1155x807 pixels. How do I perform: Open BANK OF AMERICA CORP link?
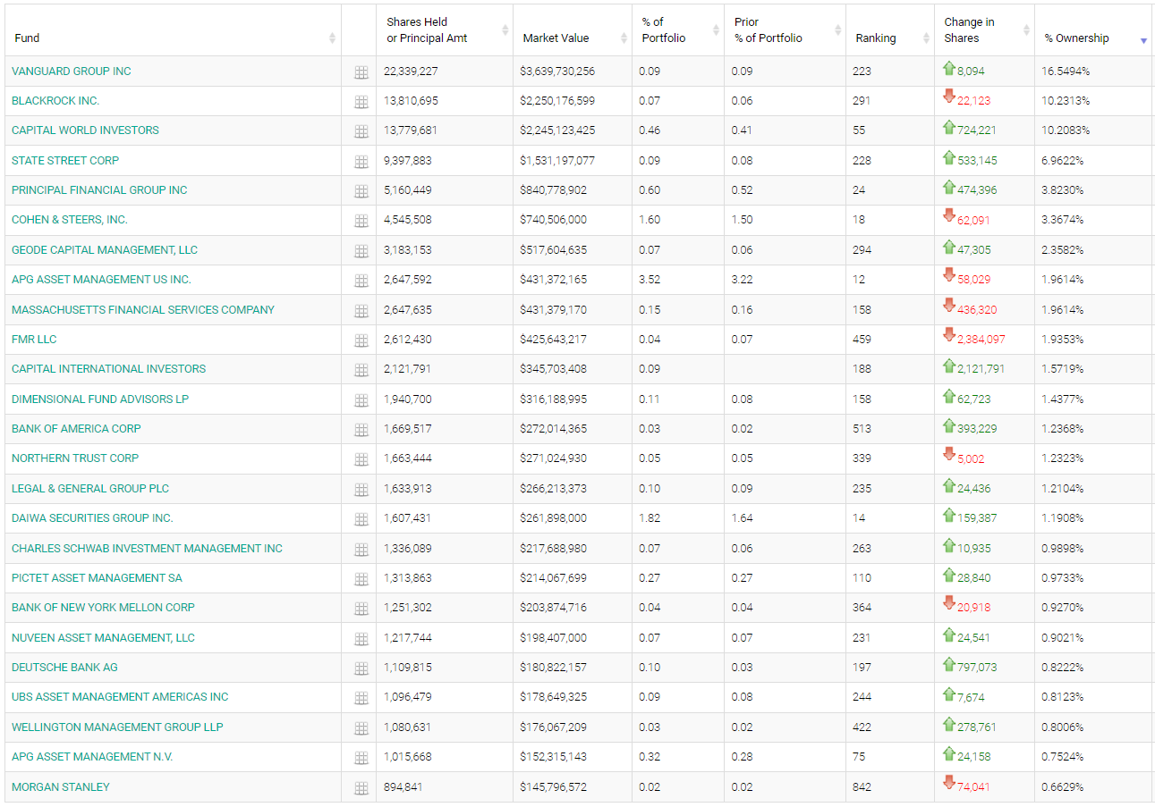tap(76, 428)
